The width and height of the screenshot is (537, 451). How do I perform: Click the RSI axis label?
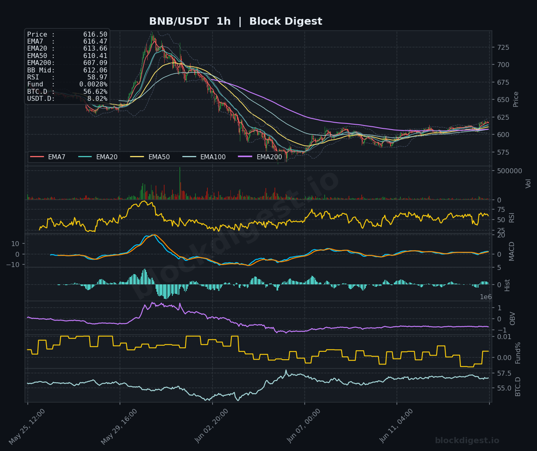click(512, 217)
